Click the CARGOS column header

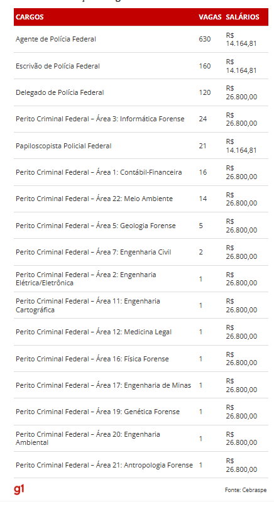[30, 17]
